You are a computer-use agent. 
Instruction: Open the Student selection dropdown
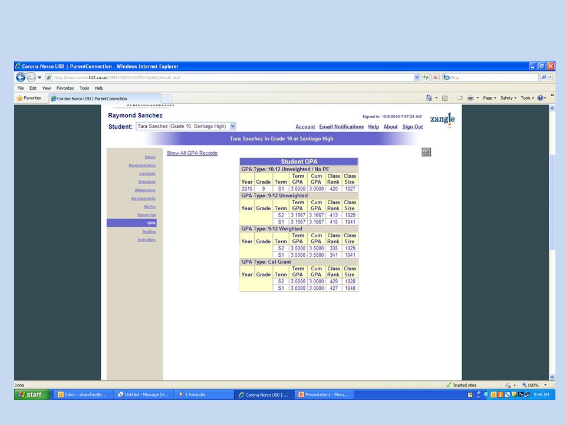tap(186, 126)
